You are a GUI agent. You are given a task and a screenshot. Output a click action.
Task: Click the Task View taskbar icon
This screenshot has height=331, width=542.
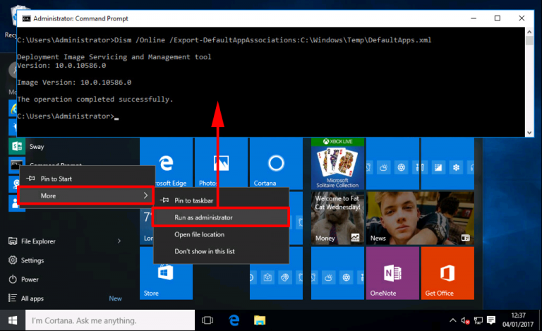pyautogui.click(x=207, y=320)
